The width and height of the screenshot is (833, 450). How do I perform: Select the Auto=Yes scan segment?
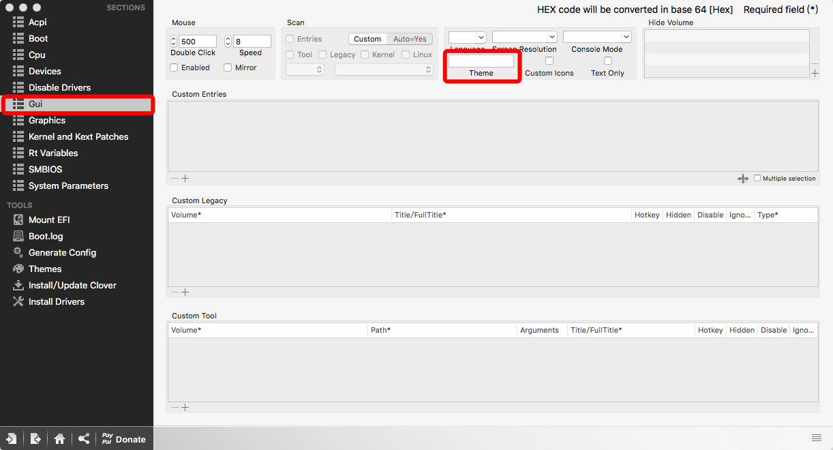tap(410, 39)
